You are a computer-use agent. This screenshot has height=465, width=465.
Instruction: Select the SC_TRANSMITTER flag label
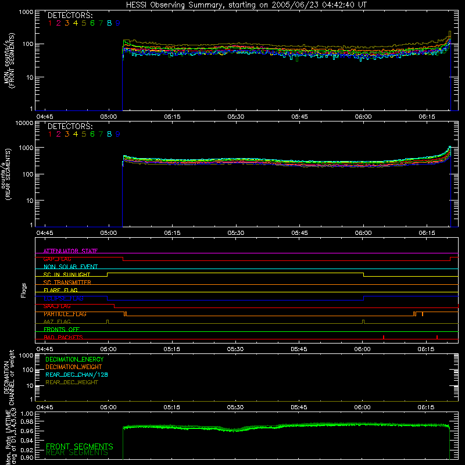coord(67,282)
